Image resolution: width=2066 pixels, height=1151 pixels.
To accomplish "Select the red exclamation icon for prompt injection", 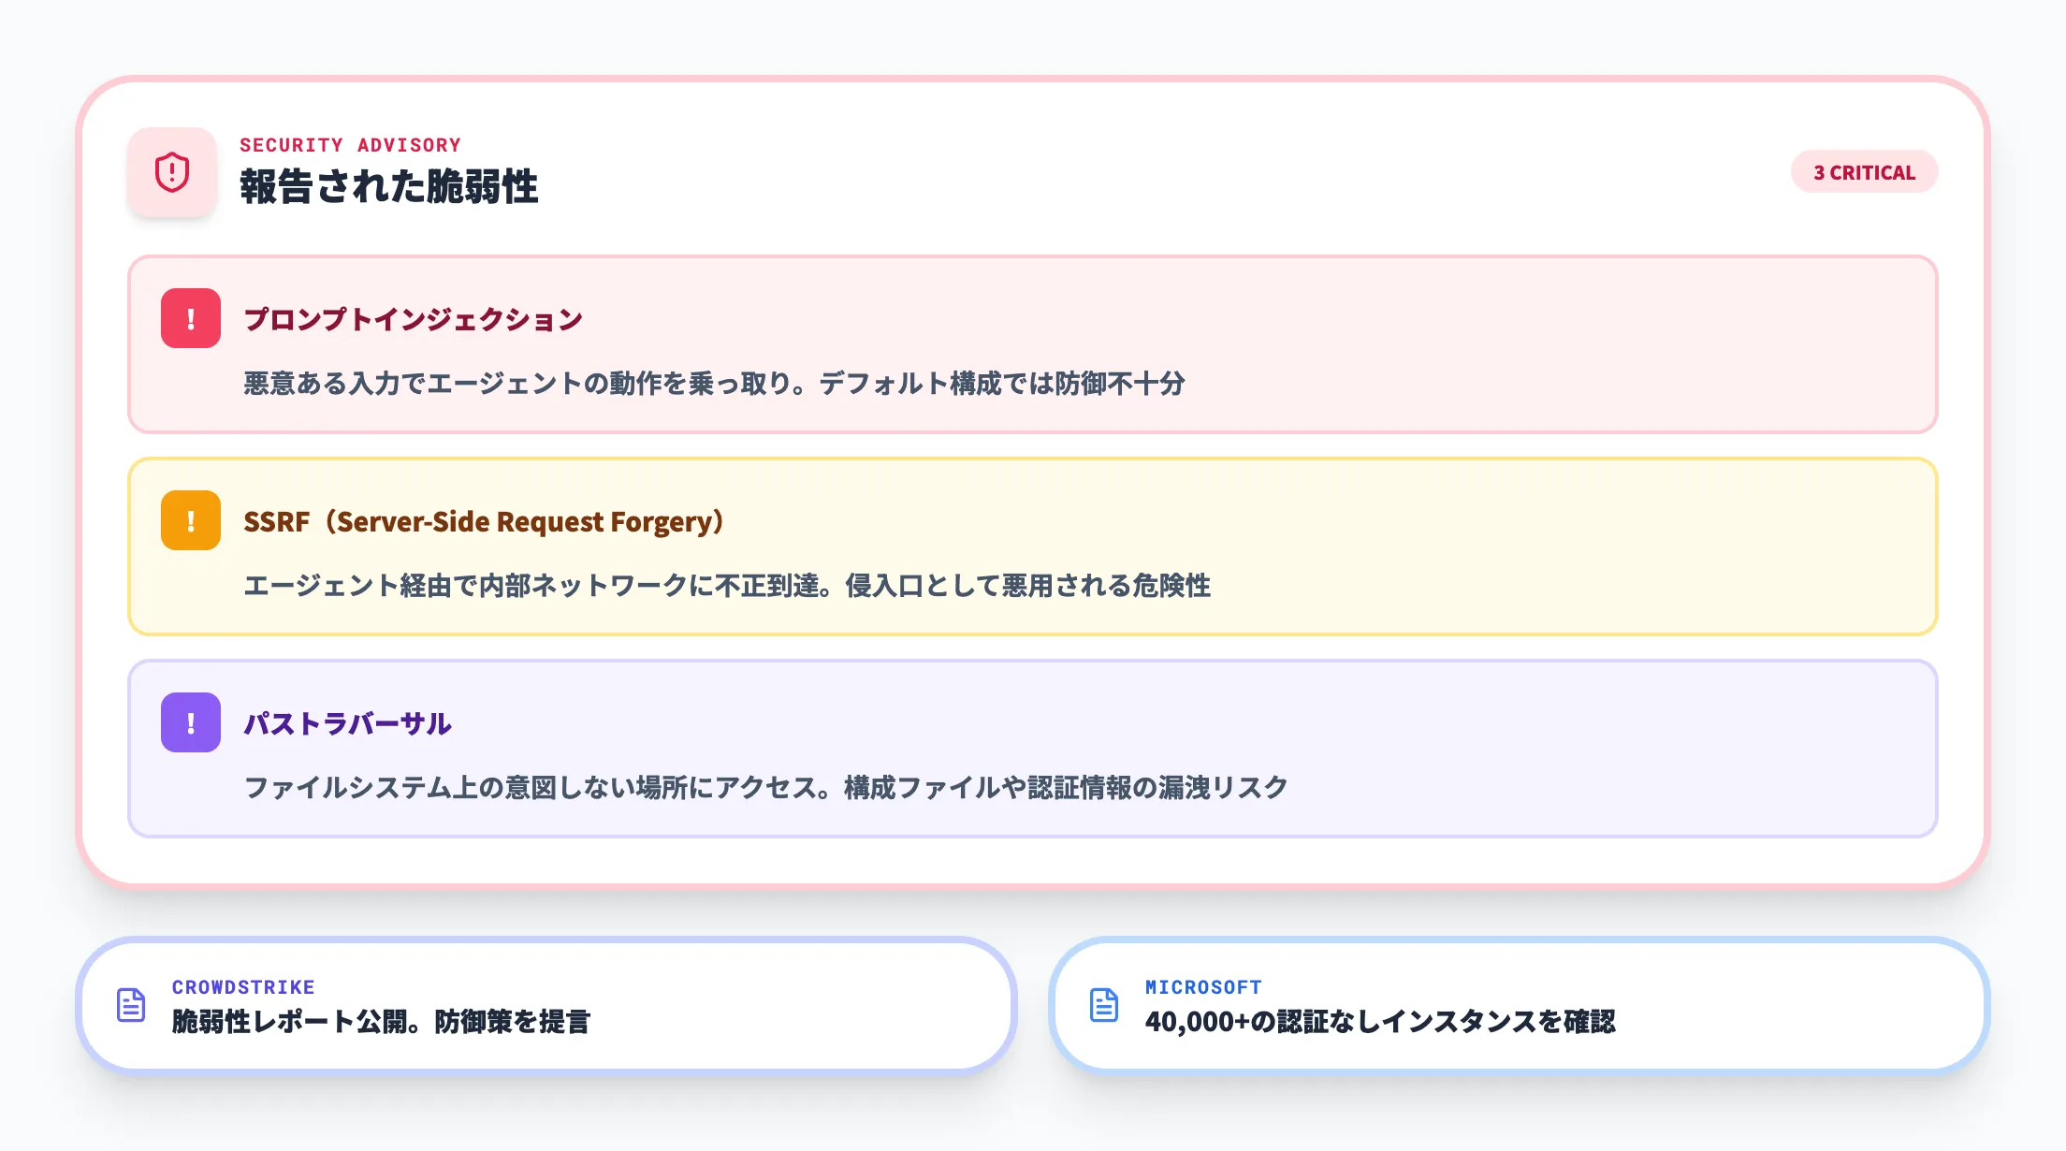I will pyautogui.click(x=191, y=317).
